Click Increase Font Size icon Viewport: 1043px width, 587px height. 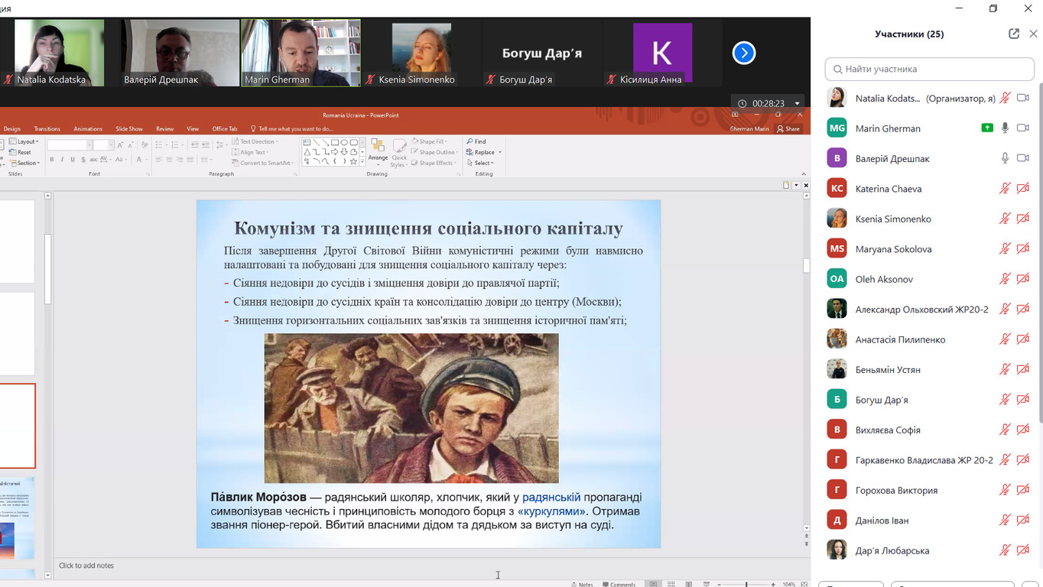coord(119,145)
